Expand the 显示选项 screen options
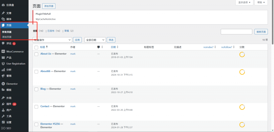The width and height of the screenshot is (274, 132). coord(245,2)
